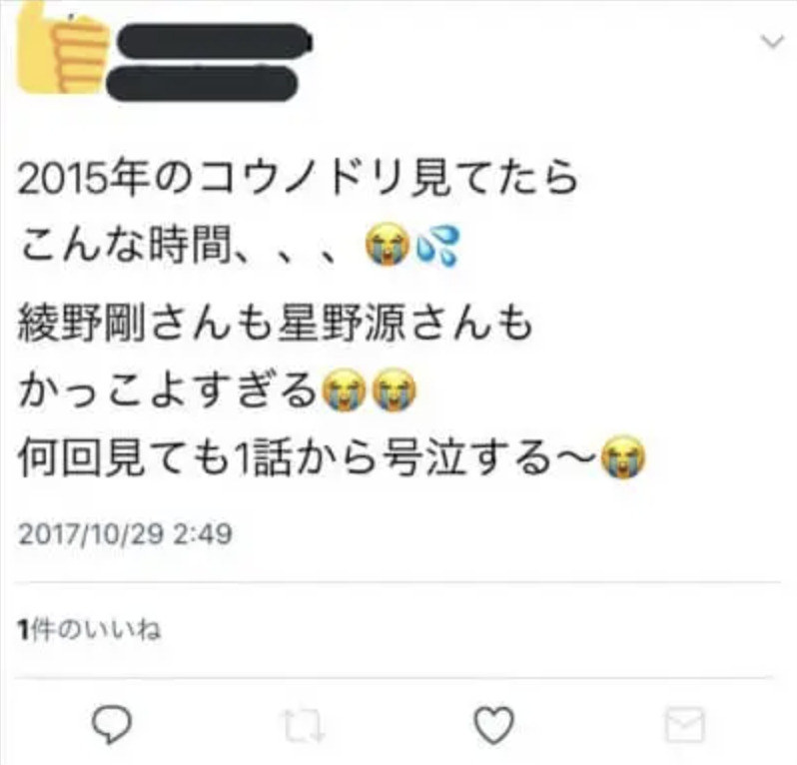The image size is (797, 765).
Task: Click the text かっこよすぎる
Action: click(x=168, y=390)
